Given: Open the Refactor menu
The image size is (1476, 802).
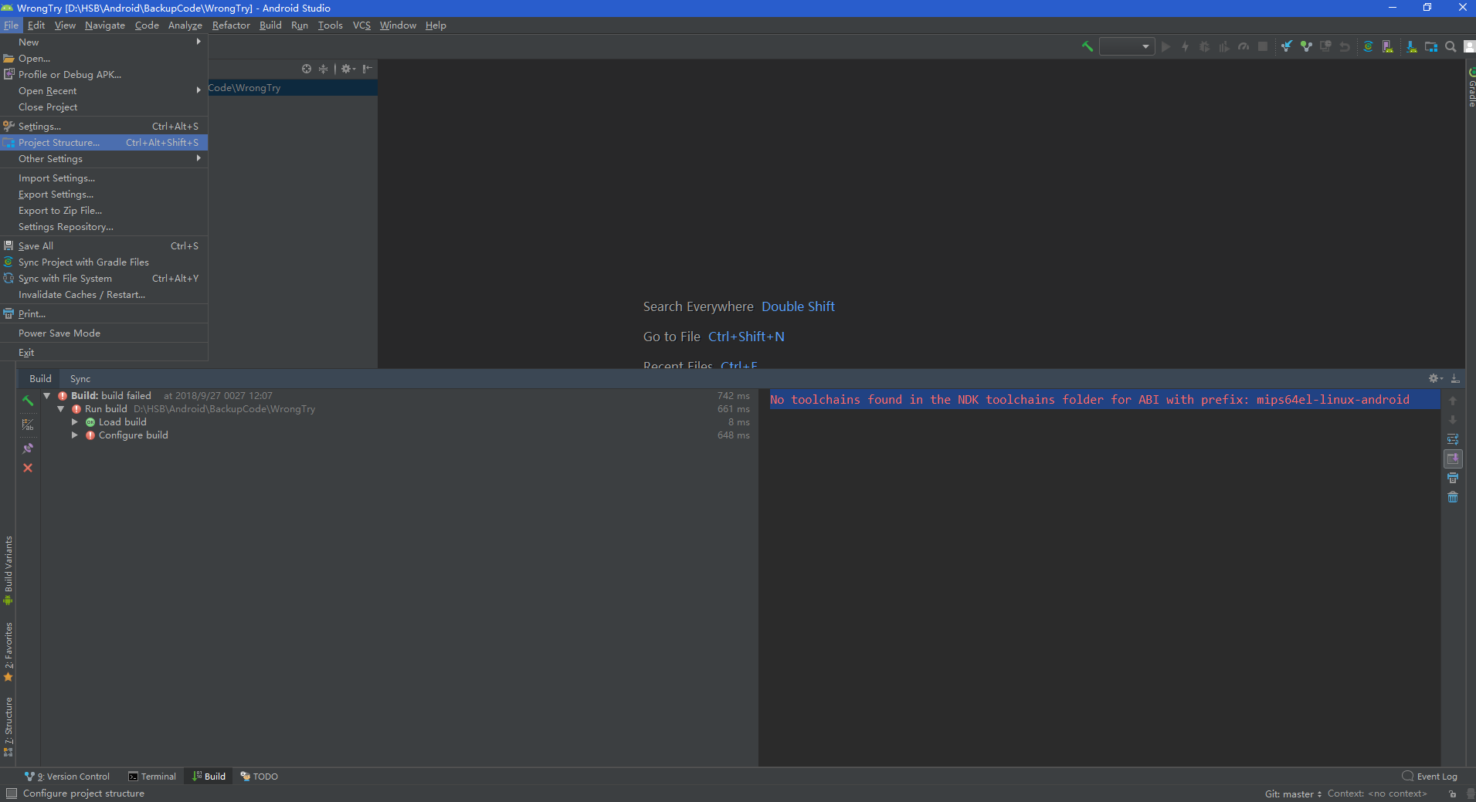Looking at the screenshot, I should tap(231, 25).
